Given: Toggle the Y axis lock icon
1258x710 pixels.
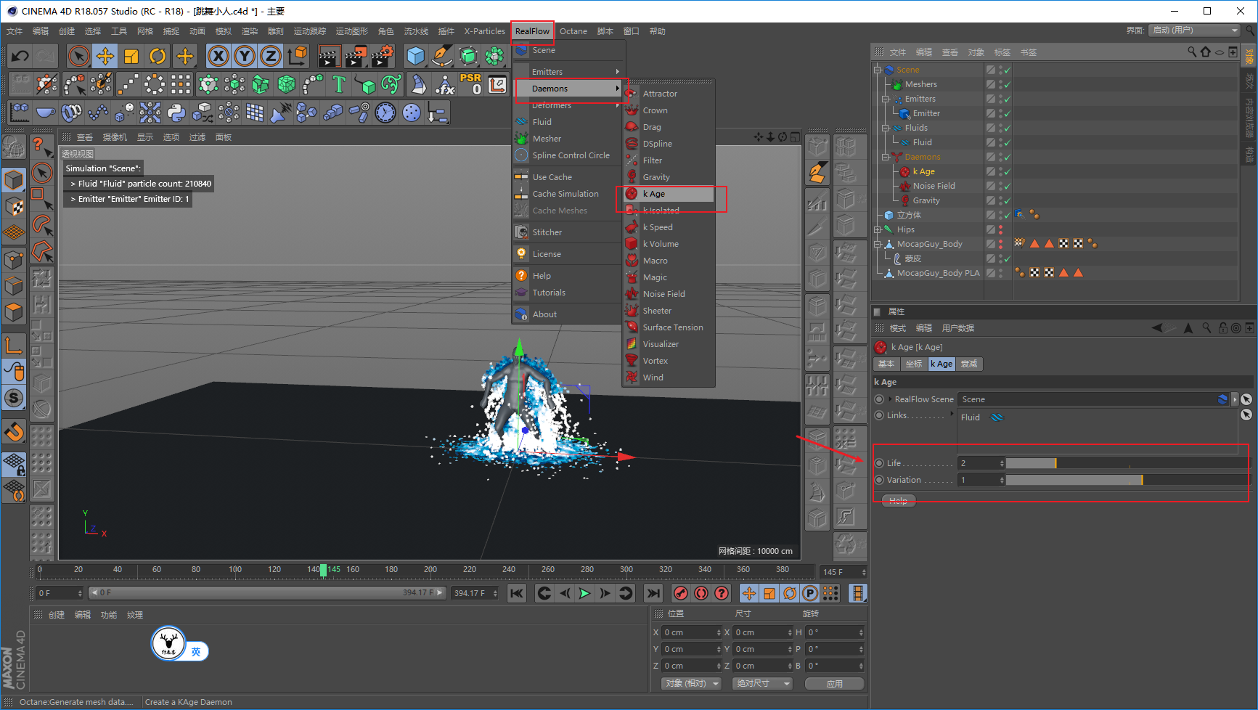Looking at the screenshot, I should (x=245, y=56).
